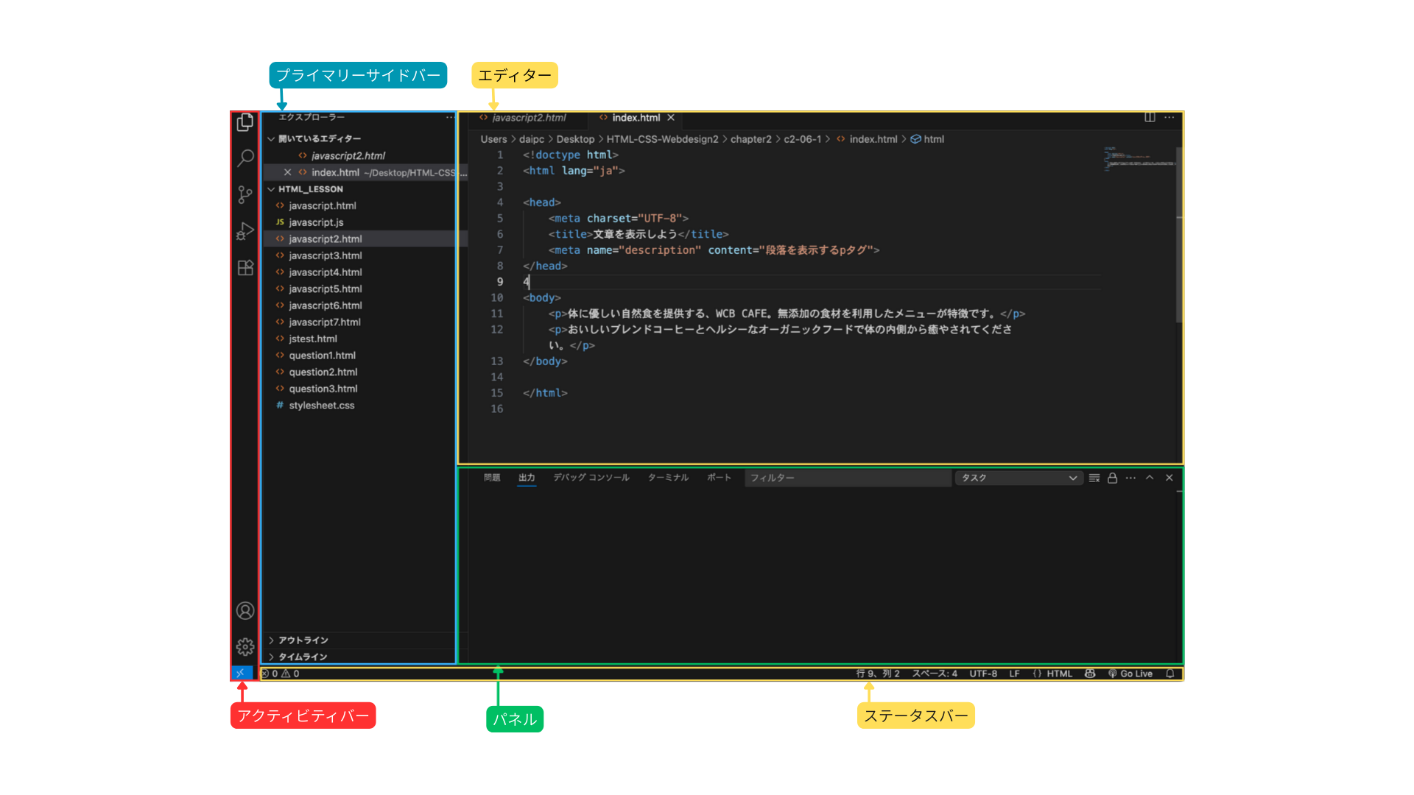Open the Source Control view icon
The image size is (1414, 795).
245,194
